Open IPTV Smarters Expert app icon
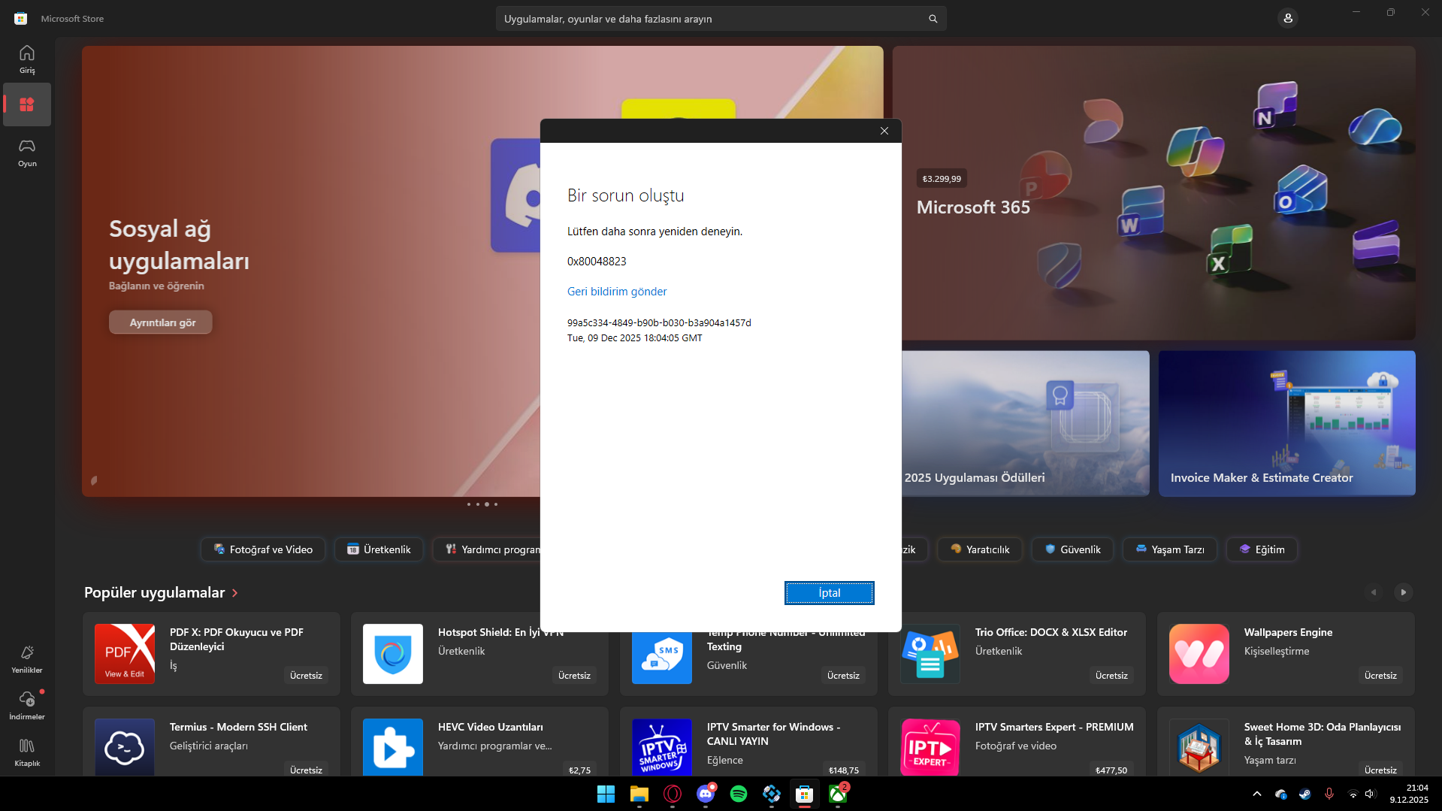This screenshot has width=1442, height=811. (x=930, y=748)
